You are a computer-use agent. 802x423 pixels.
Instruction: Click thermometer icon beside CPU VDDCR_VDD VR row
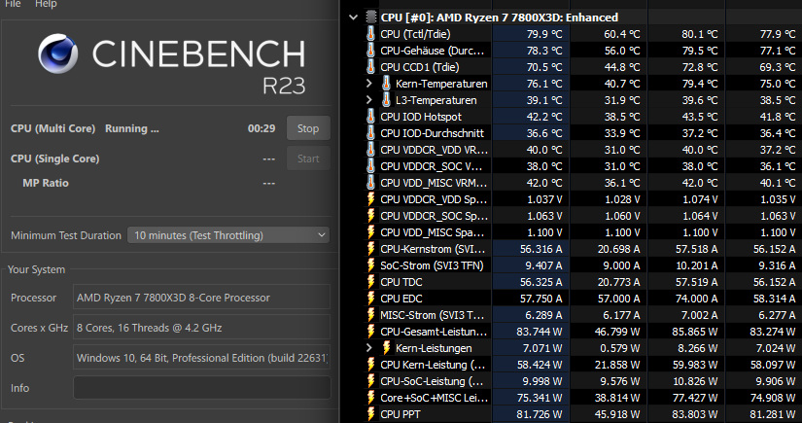pos(370,150)
